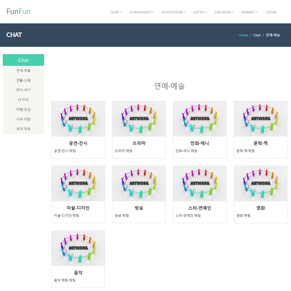
Task: Open the 방송 chat room title
Action: pyautogui.click(x=139, y=208)
